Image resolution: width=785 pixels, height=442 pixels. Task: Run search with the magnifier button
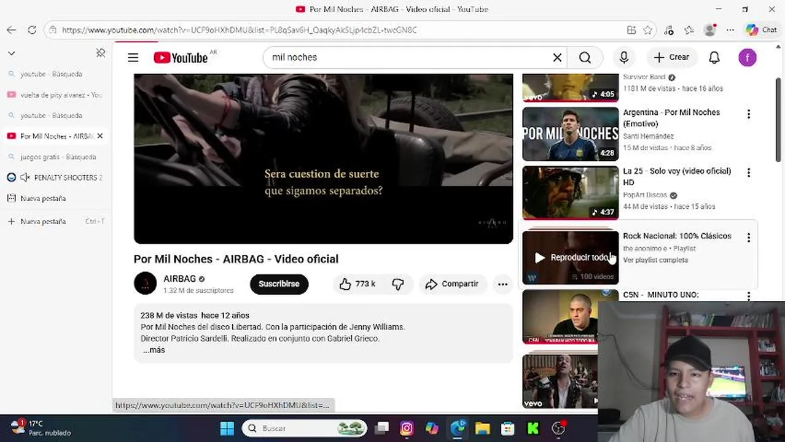click(x=585, y=58)
